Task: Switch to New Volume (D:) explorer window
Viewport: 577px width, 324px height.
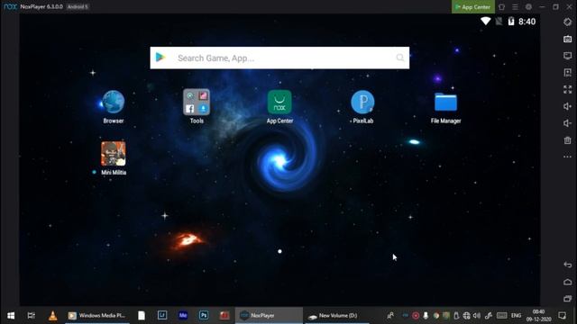Action: point(336,316)
